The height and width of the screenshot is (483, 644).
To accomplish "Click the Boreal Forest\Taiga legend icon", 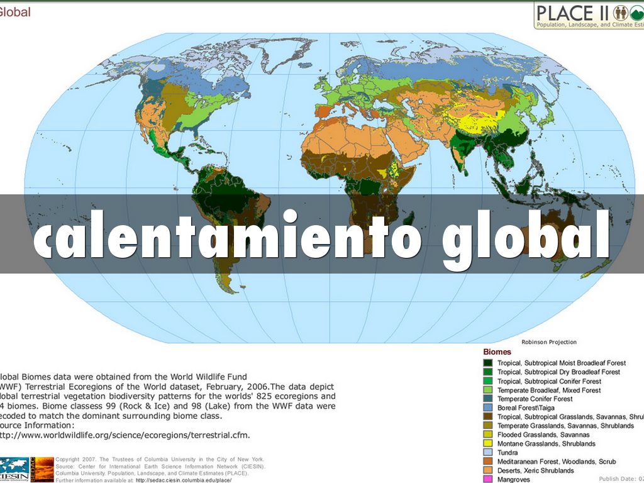I will point(488,408).
